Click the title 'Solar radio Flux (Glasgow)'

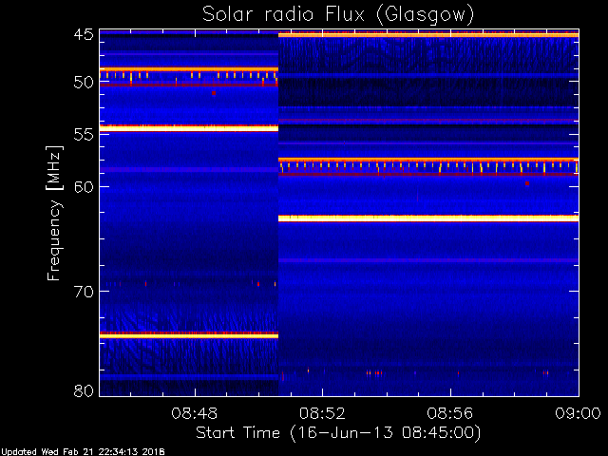[338, 14]
